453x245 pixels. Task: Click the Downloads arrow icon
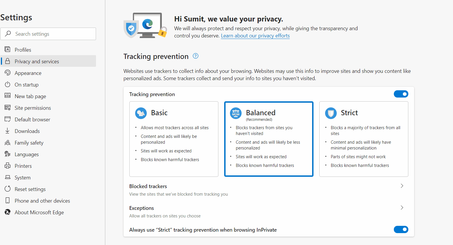click(8, 131)
